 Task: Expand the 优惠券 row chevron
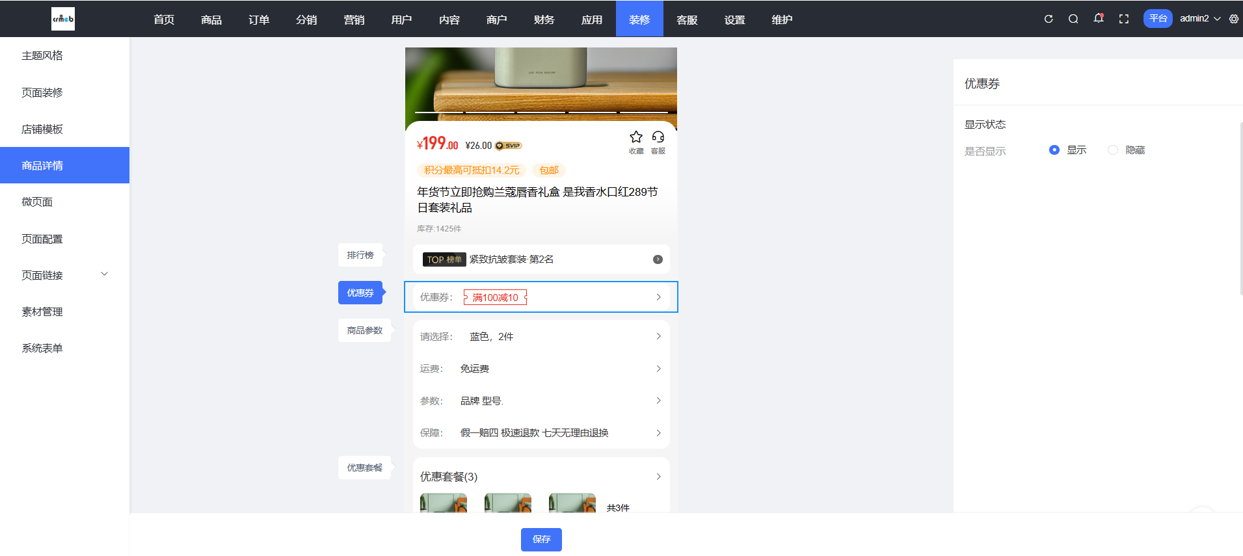(658, 297)
